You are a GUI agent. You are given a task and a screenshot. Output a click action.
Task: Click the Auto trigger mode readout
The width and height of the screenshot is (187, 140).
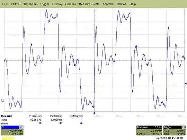[x=166, y=131]
